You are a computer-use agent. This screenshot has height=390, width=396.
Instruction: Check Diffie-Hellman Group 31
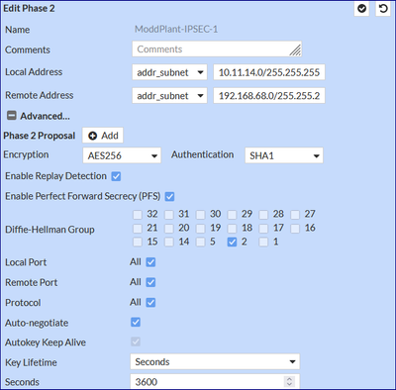[169, 215]
